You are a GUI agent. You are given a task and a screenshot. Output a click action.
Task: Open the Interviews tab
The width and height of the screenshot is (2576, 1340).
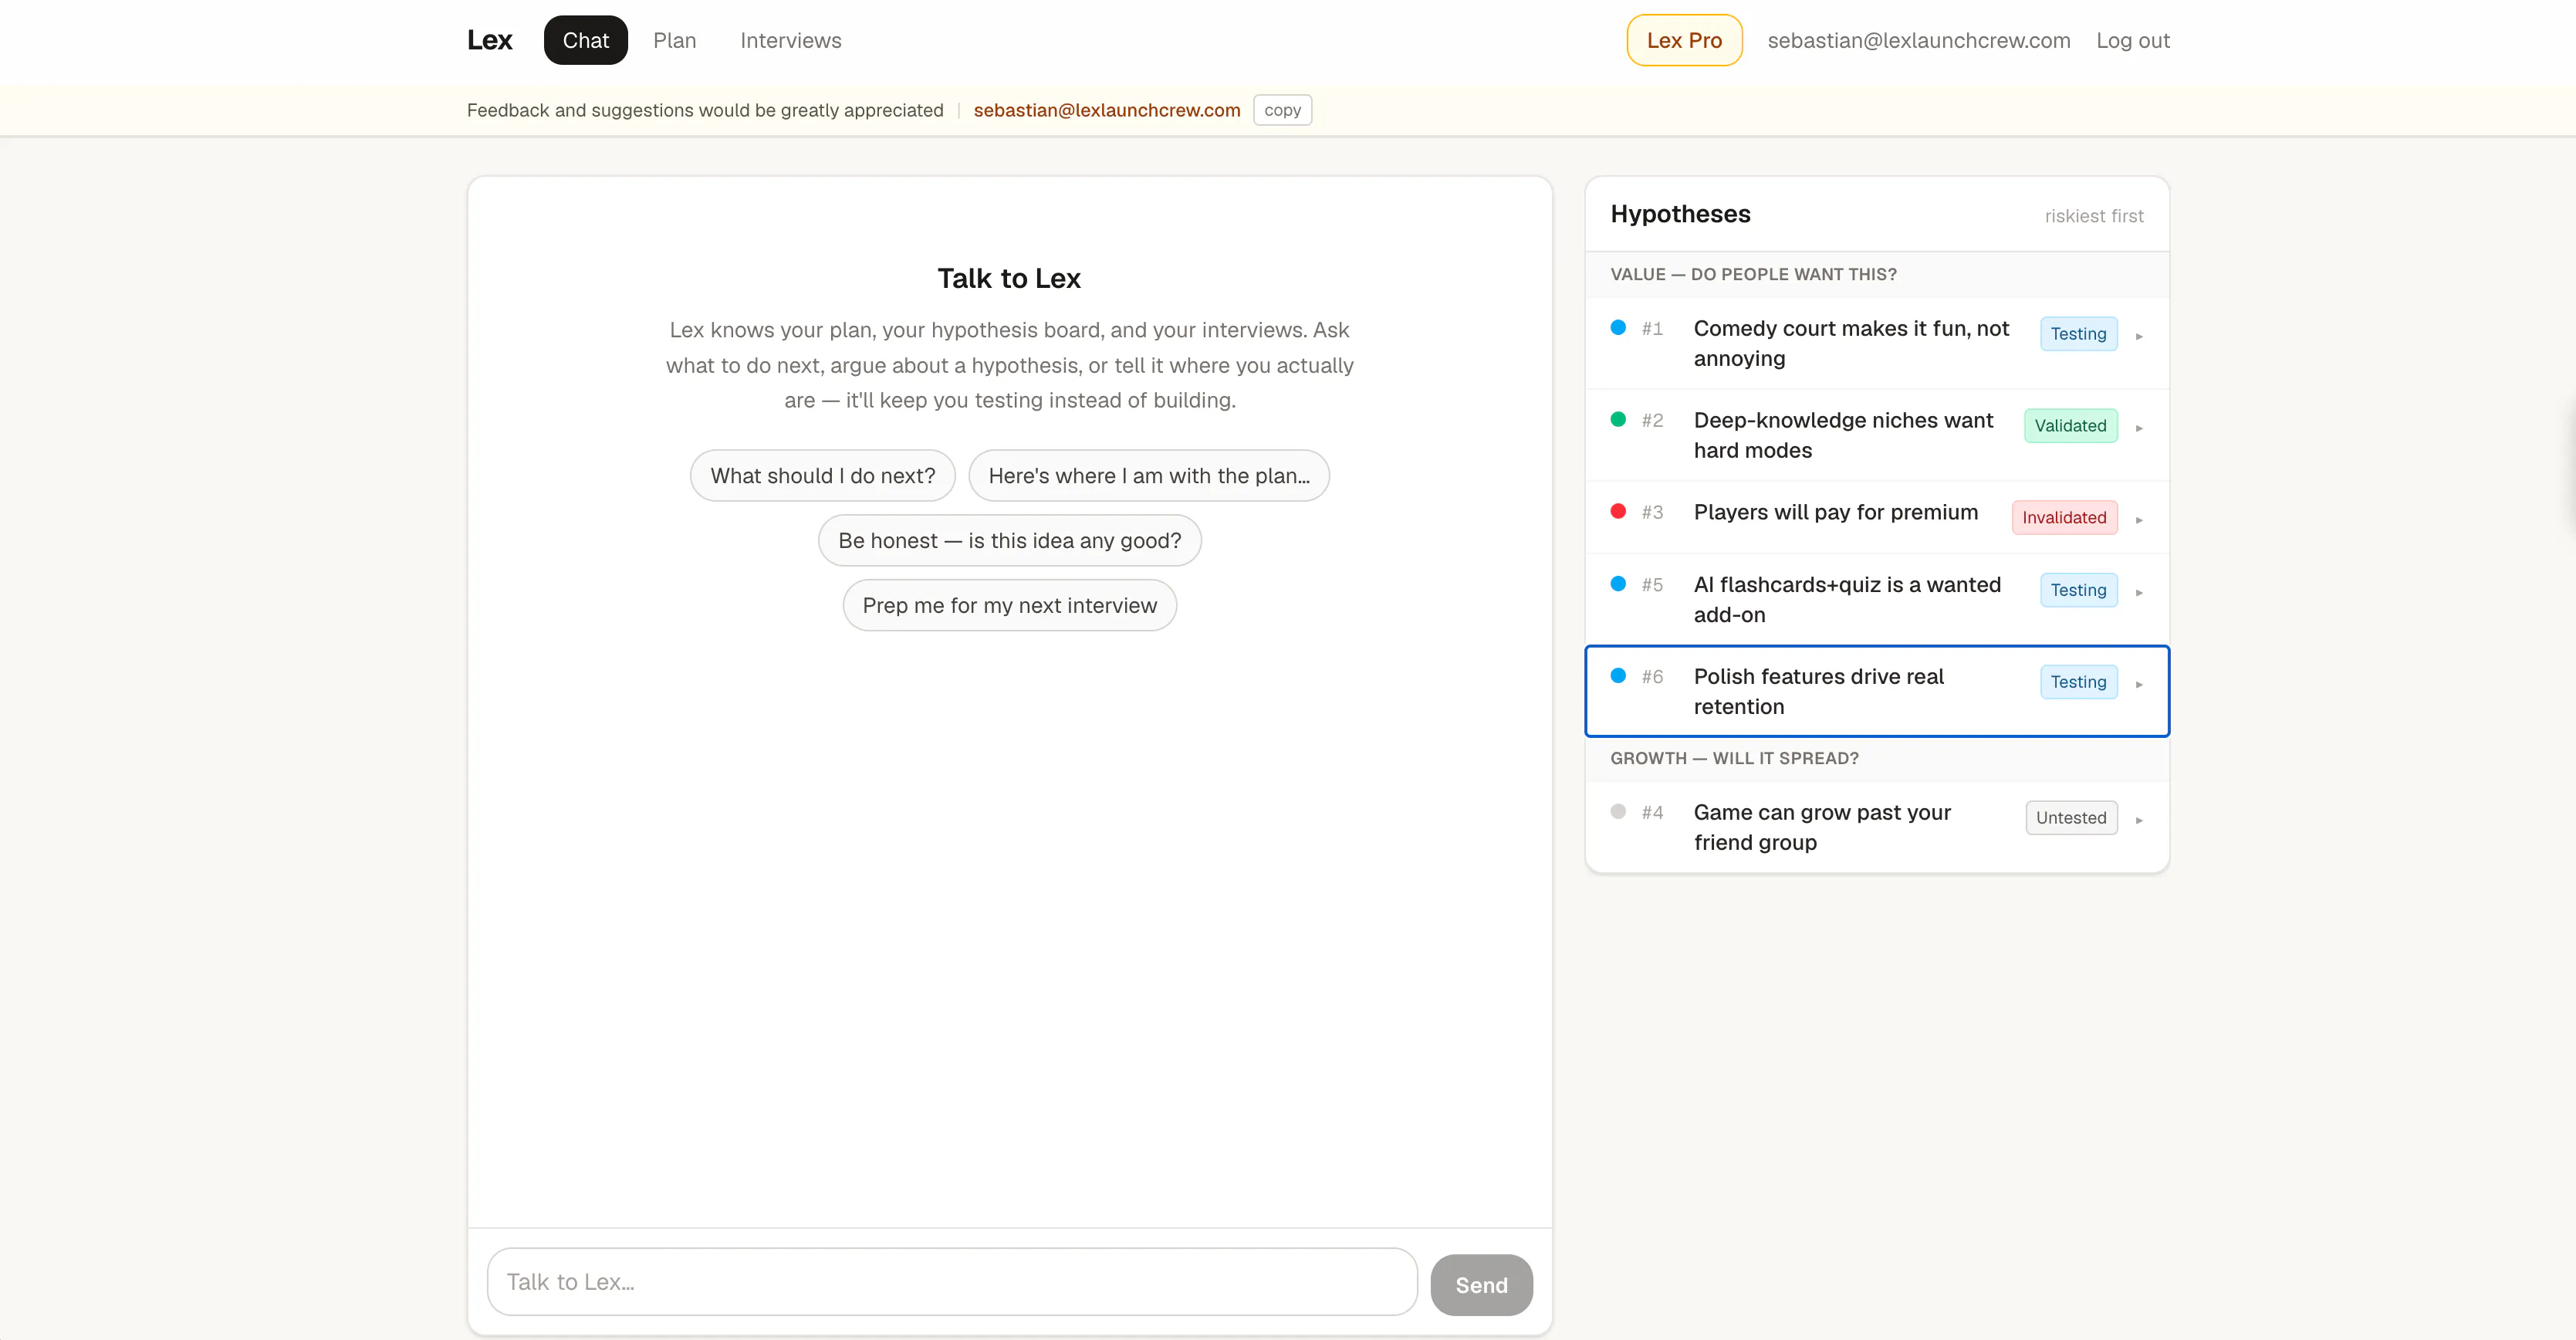[791, 40]
